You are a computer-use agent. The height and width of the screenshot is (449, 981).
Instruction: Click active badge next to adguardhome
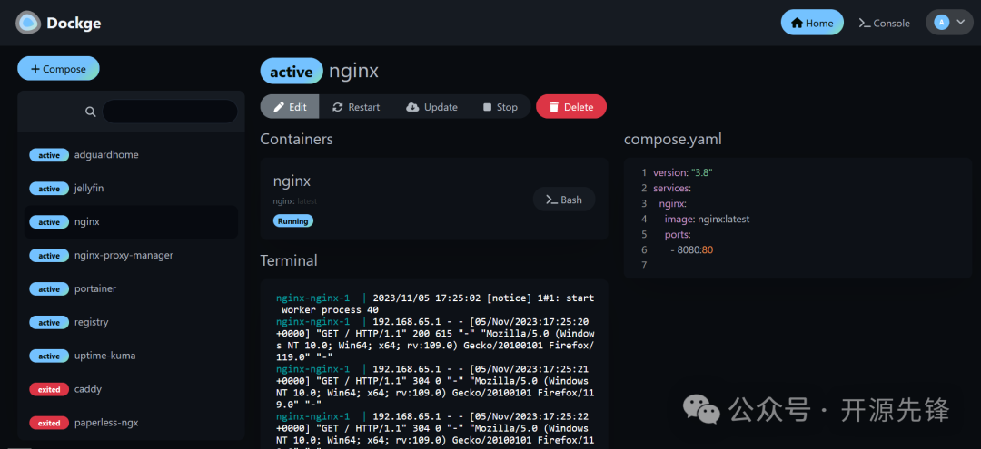click(49, 155)
